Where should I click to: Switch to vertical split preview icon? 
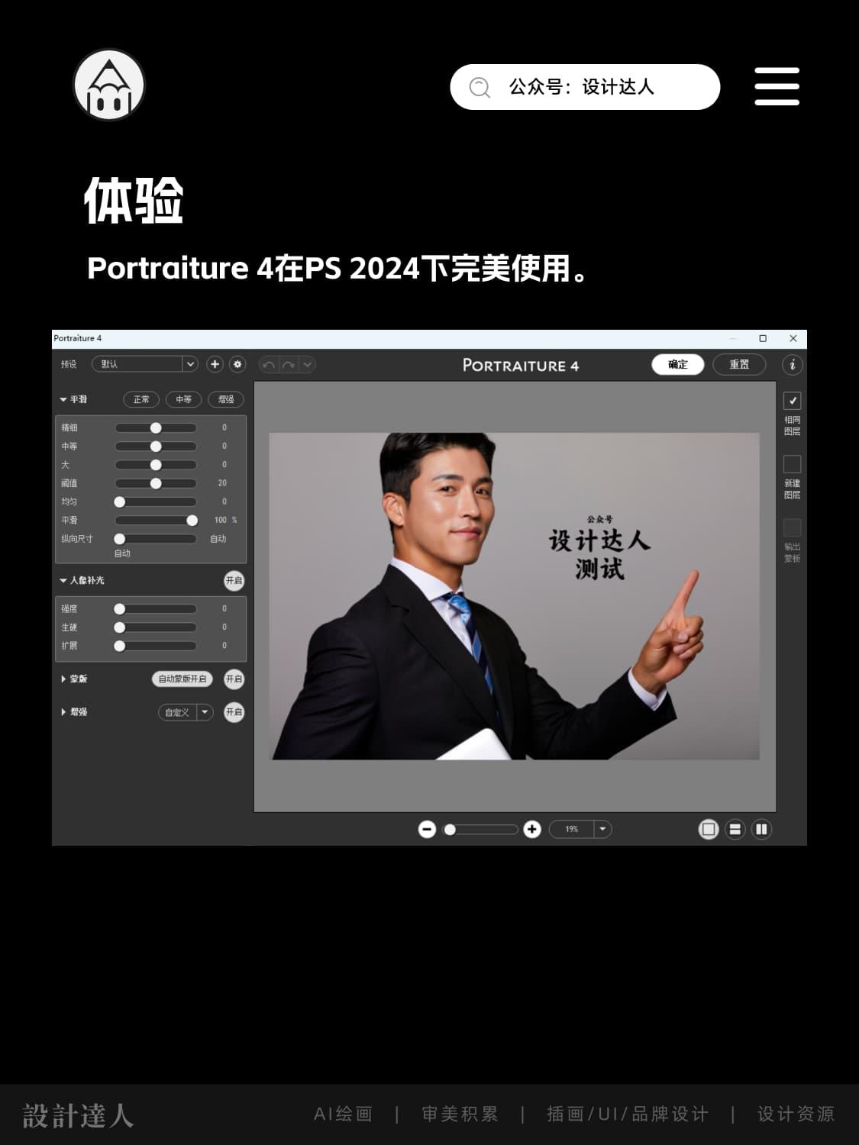pos(761,829)
